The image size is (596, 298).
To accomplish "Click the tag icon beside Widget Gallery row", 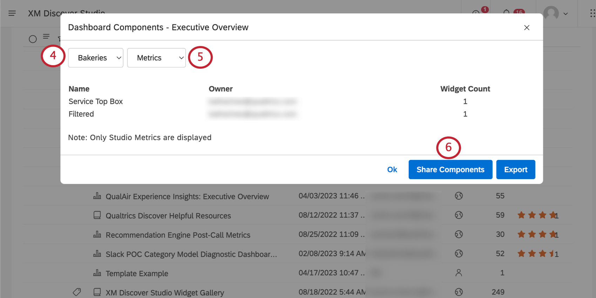I will pyautogui.click(x=77, y=292).
